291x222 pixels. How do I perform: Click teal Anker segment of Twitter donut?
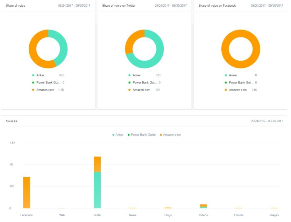point(156,59)
